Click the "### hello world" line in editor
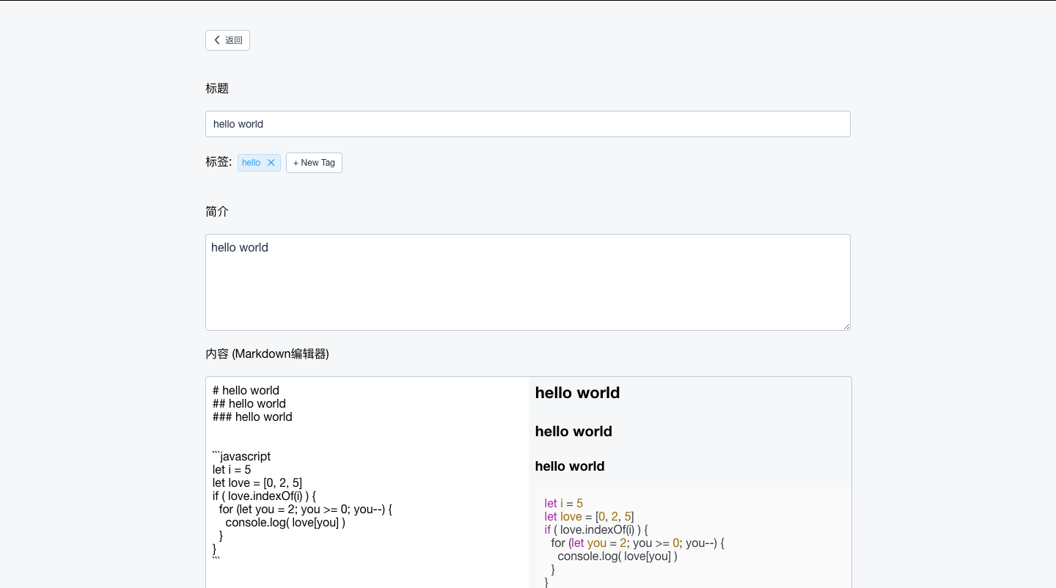1056x588 pixels. pyautogui.click(x=252, y=416)
